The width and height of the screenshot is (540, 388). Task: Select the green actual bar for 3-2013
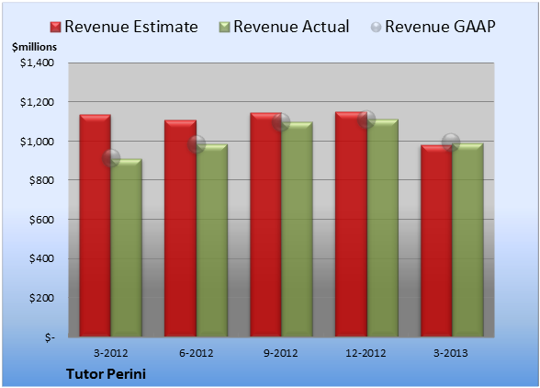coord(467,240)
